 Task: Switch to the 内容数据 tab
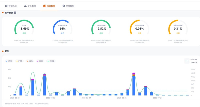(49, 6)
